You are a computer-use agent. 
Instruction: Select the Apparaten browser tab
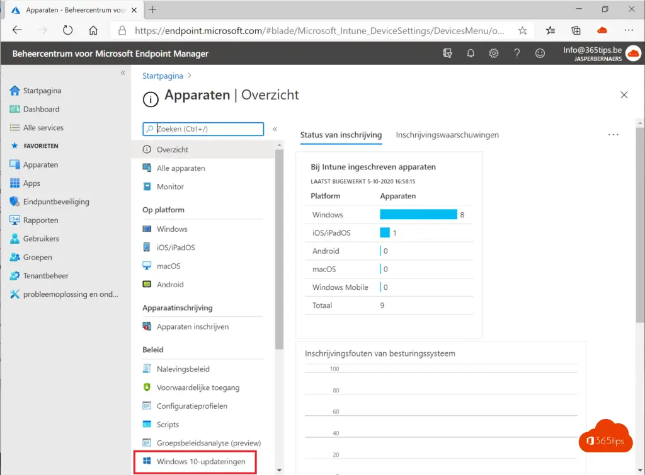click(74, 10)
